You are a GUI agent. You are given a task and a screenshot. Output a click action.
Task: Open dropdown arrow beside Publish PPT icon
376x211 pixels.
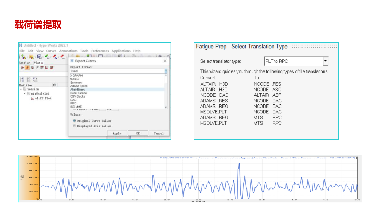coord(66,57)
